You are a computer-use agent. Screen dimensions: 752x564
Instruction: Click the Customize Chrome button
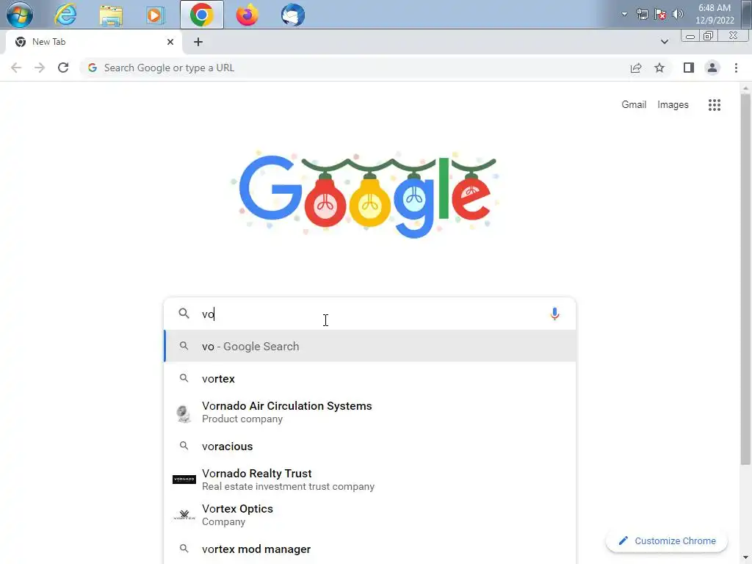(667, 541)
